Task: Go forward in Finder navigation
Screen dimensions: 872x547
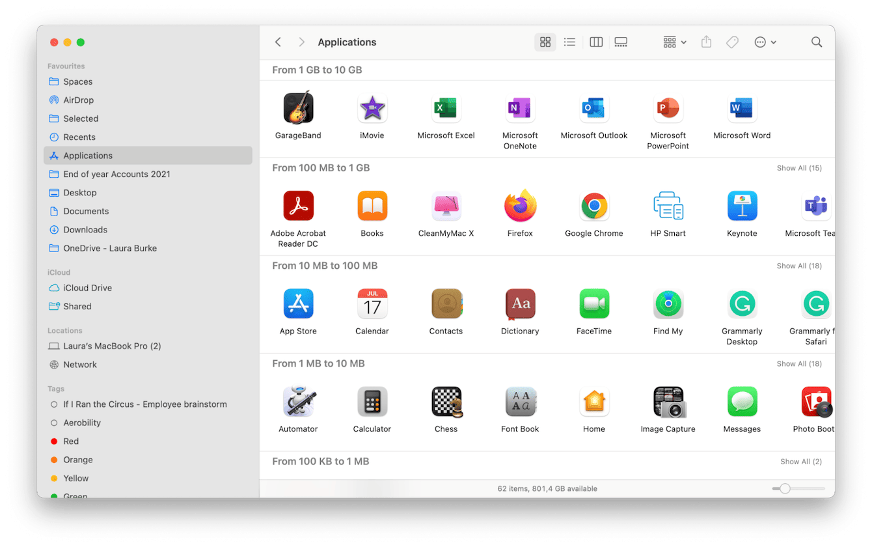Action: click(x=301, y=42)
